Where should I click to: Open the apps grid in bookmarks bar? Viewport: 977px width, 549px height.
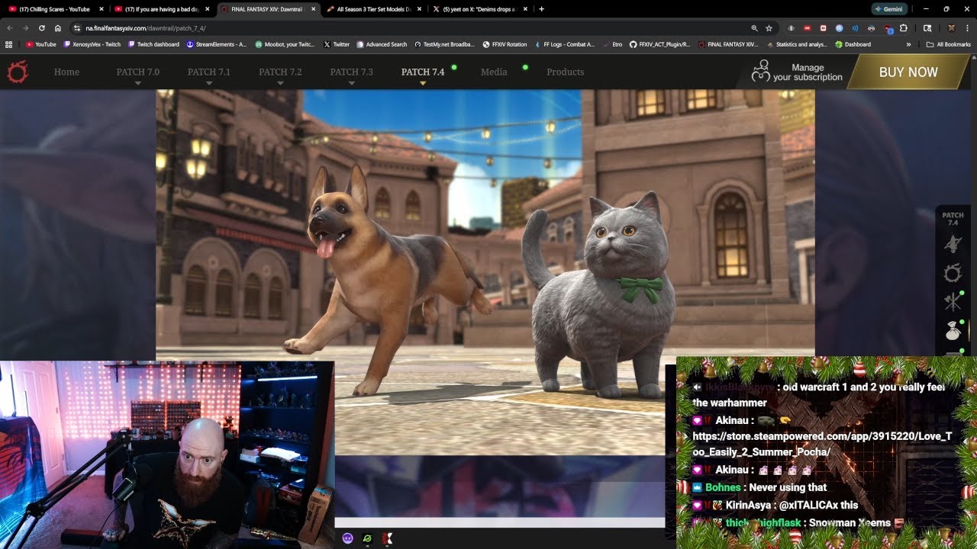(x=9, y=44)
